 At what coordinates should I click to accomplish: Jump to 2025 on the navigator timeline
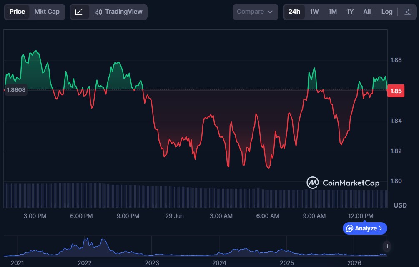click(286, 263)
